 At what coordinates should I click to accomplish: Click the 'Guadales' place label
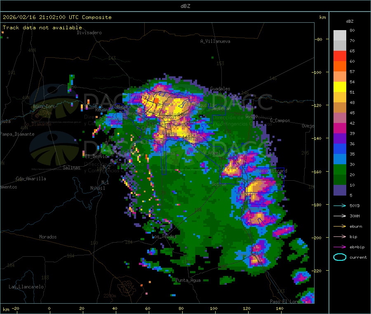coord(220,89)
